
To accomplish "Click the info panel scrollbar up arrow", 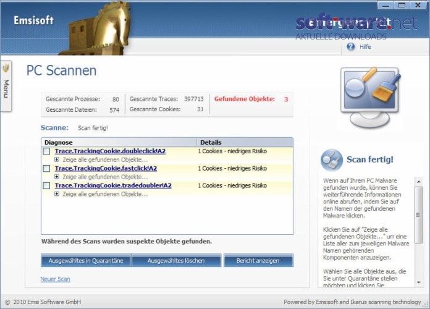I will [x=418, y=182].
